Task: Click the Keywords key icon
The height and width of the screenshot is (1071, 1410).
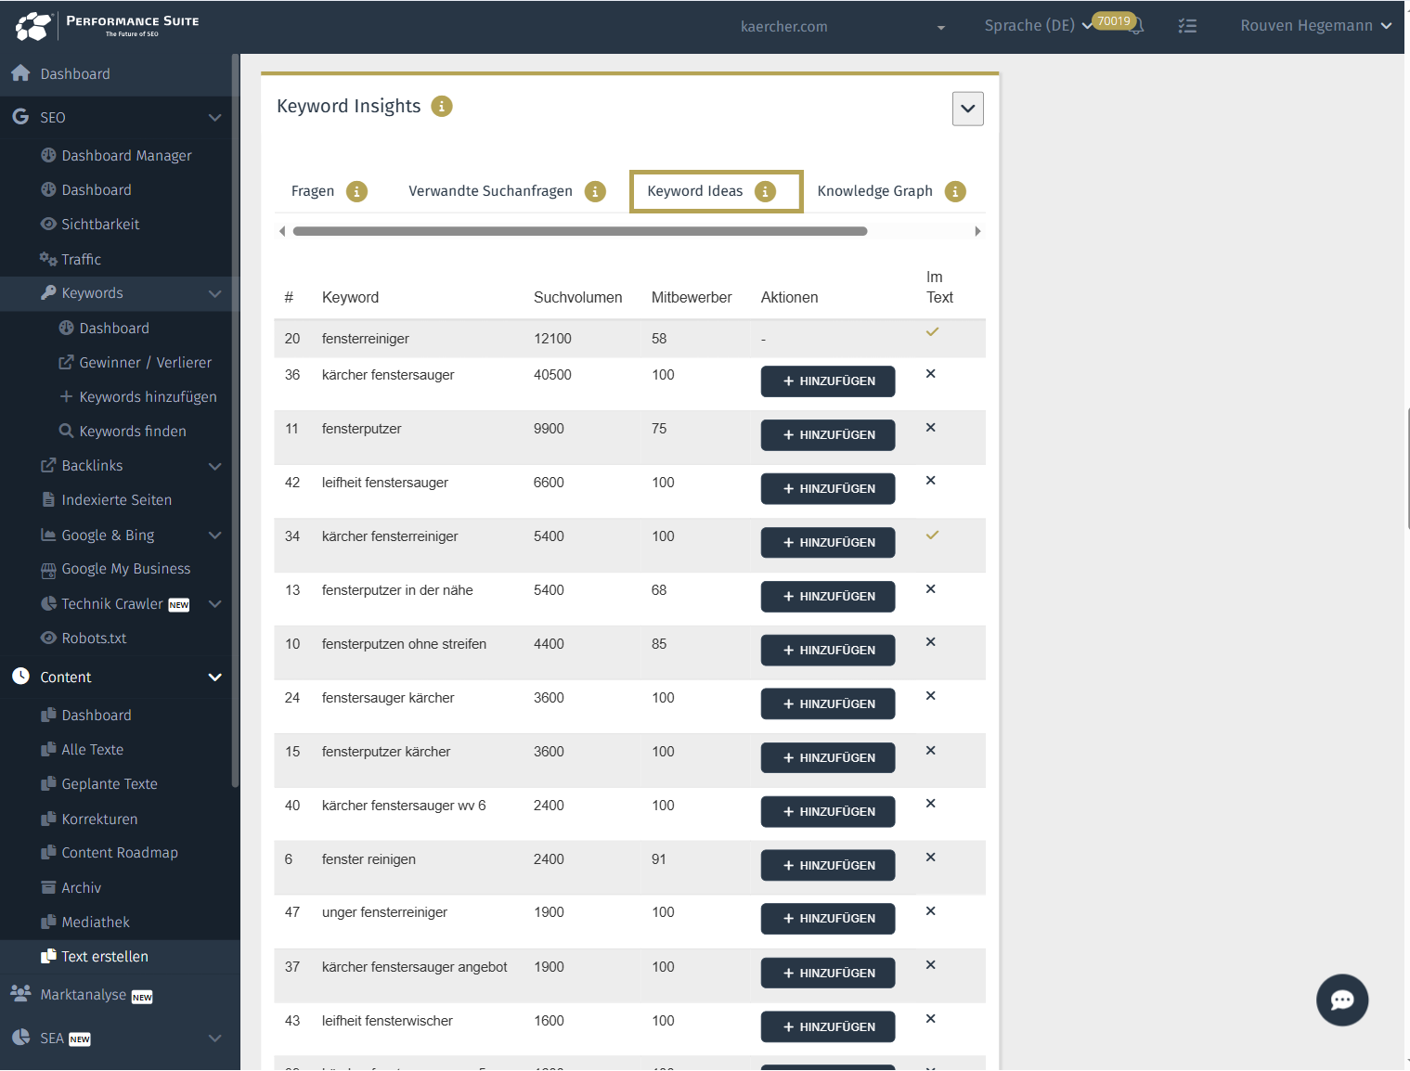Action: (48, 292)
